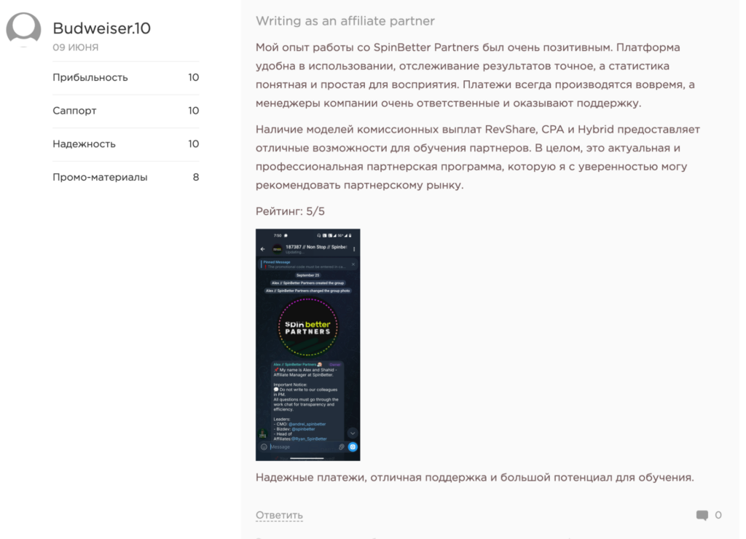The width and height of the screenshot is (746, 539).
Task: Select the Промо-материалы rating row label
Action: [x=100, y=178]
